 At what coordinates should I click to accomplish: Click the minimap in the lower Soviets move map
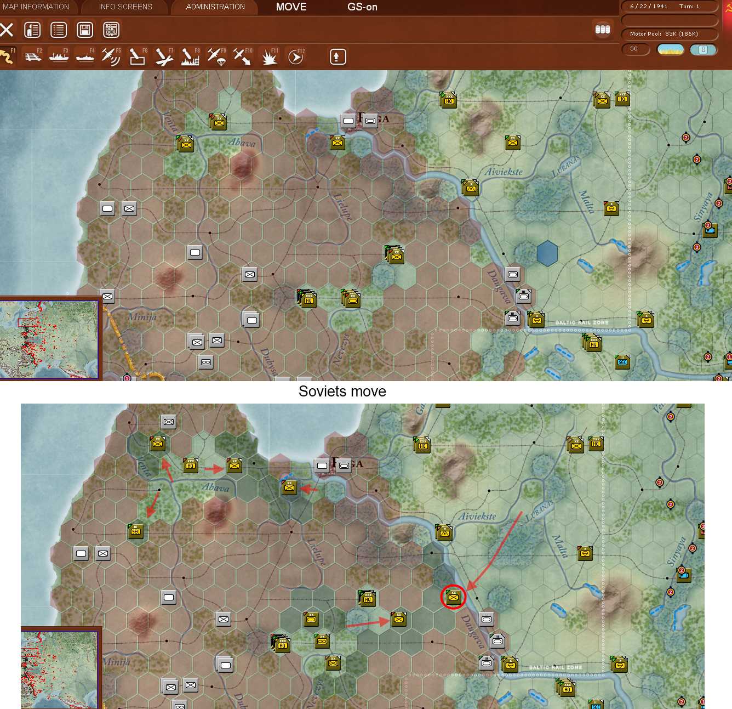point(59,669)
